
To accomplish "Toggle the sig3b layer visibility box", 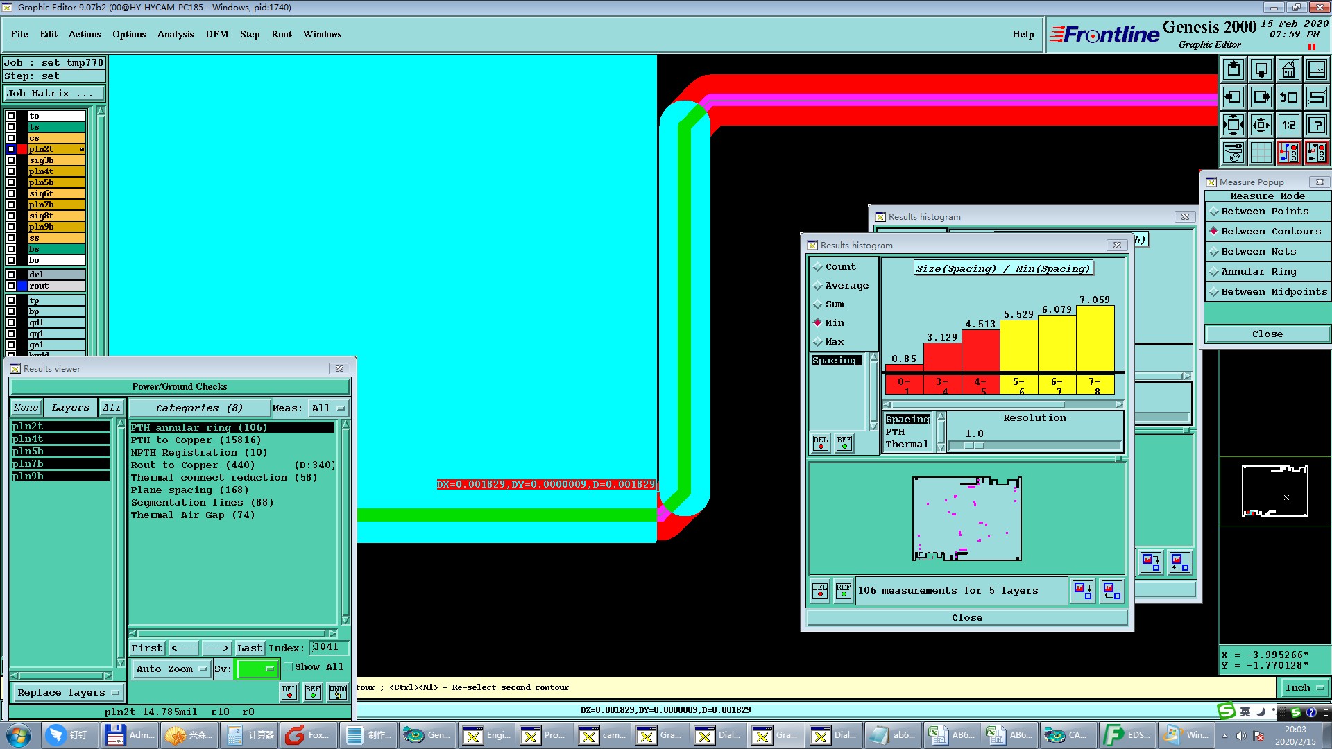I will point(11,160).
